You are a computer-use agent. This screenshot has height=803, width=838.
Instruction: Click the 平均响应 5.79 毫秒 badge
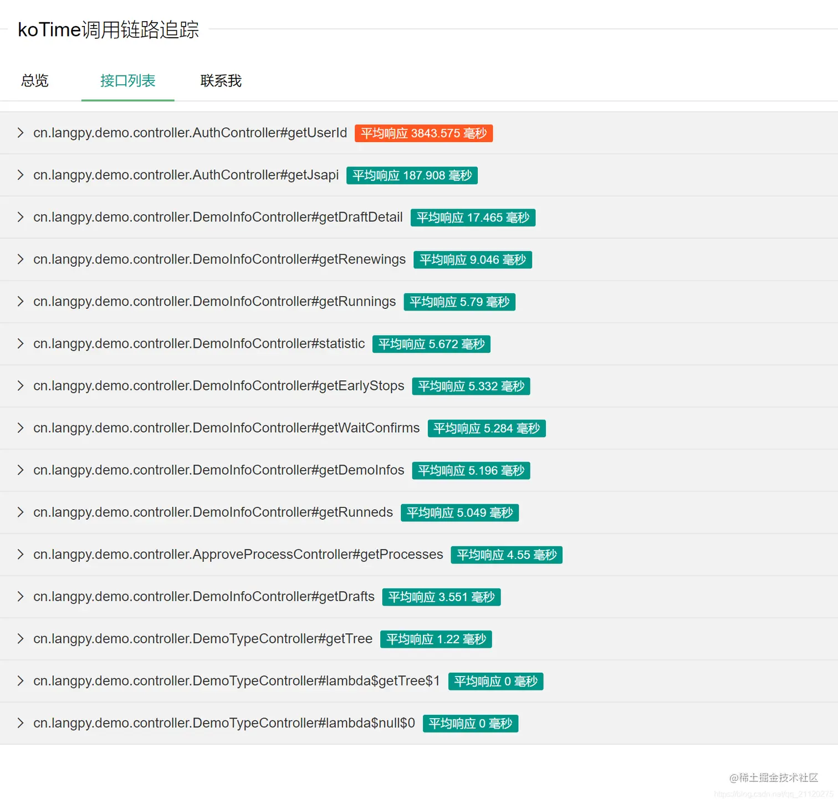pyautogui.click(x=459, y=302)
